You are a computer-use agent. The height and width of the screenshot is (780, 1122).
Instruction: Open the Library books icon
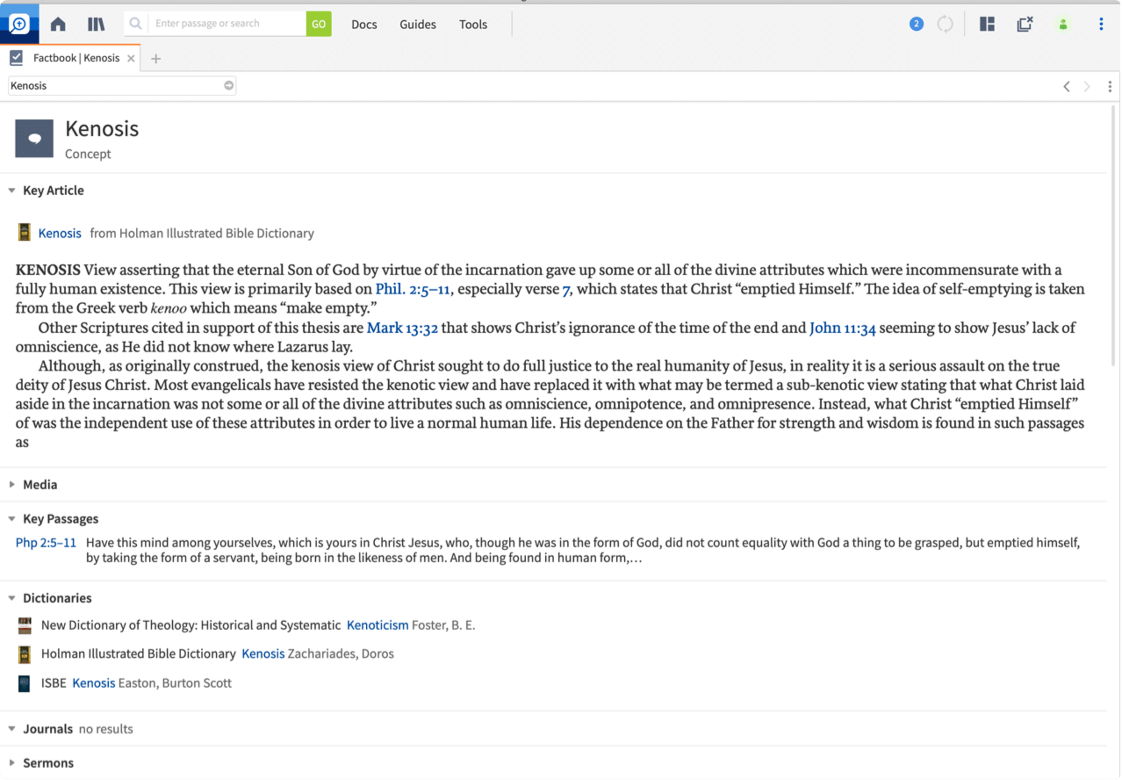click(x=96, y=24)
